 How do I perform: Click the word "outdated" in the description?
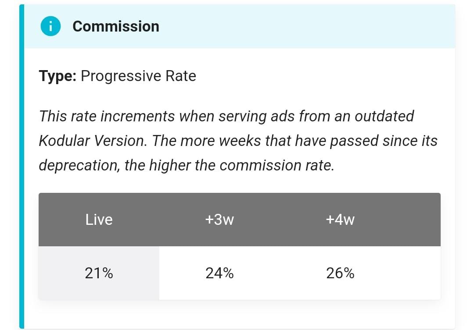point(384,116)
